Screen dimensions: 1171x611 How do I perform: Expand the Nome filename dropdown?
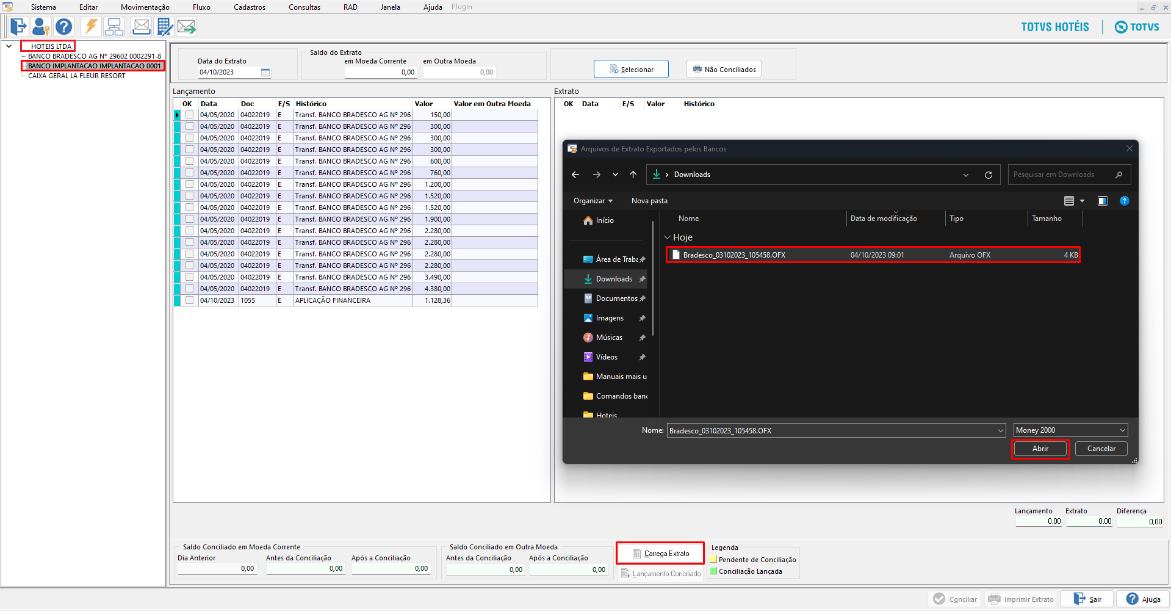coord(1000,431)
